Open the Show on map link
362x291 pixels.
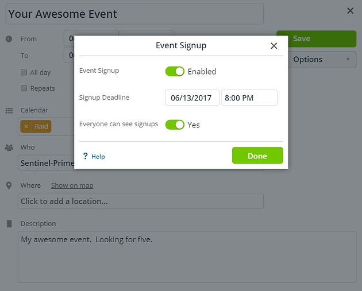[x=72, y=185]
